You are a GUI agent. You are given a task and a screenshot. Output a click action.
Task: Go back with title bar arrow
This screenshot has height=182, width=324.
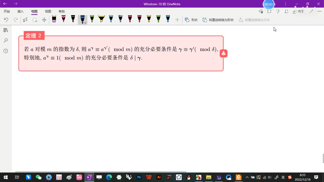pos(5,4)
